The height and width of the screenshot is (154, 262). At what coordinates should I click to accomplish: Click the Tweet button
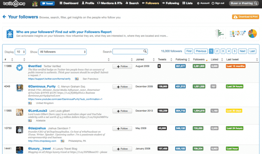[x=47, y=3]
